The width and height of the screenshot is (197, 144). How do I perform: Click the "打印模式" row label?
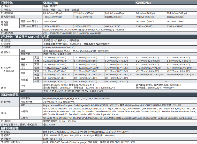(x=6, y=10)
